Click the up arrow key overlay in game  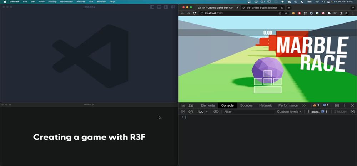268,74
